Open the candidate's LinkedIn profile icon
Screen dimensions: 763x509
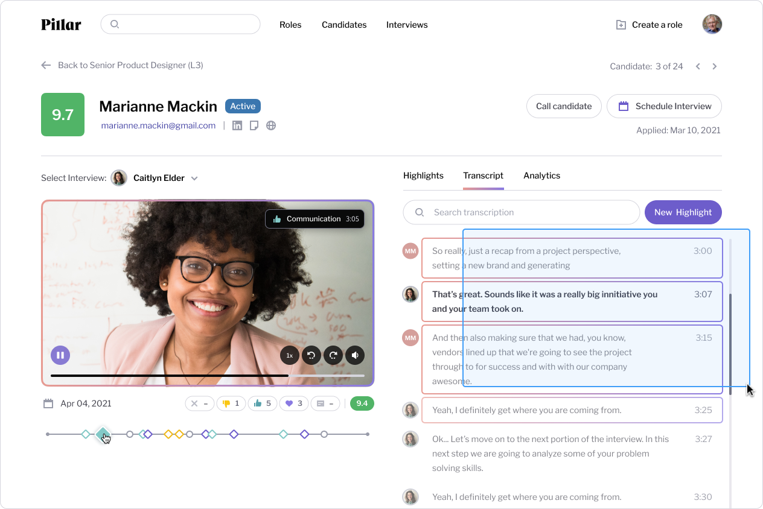(x=237, y=125)
